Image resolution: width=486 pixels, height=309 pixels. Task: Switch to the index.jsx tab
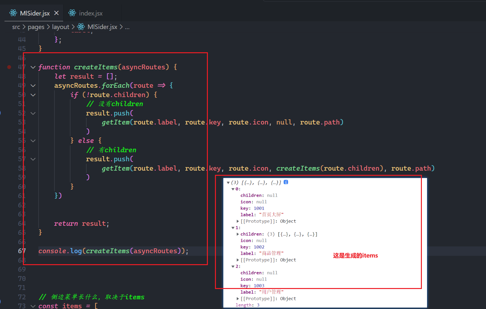91,13
